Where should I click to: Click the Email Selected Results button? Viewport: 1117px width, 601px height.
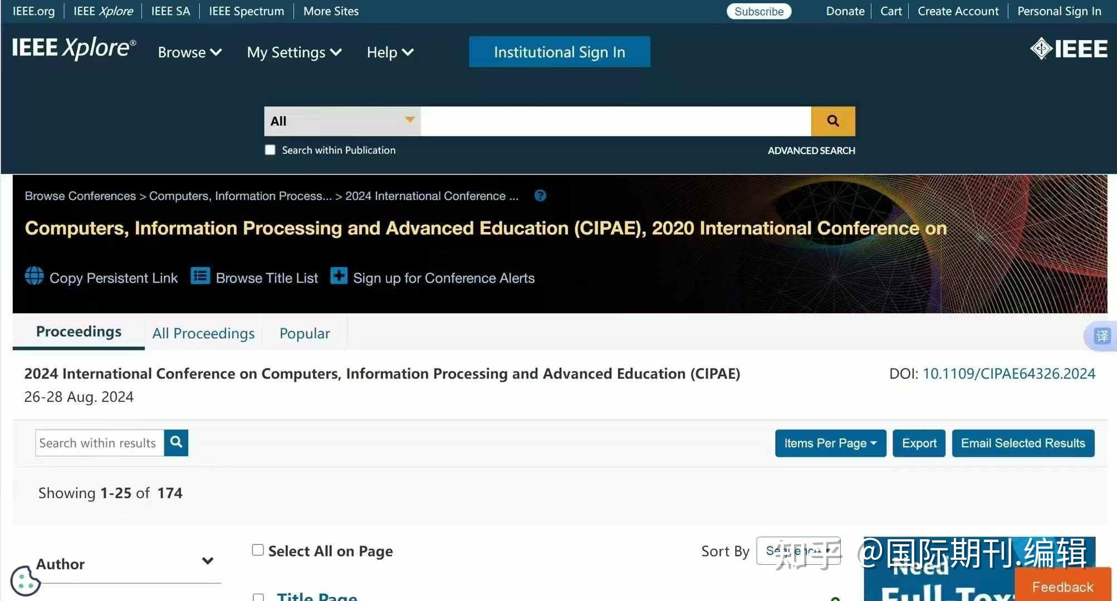pyautogui.click(x=1022, y=443)
